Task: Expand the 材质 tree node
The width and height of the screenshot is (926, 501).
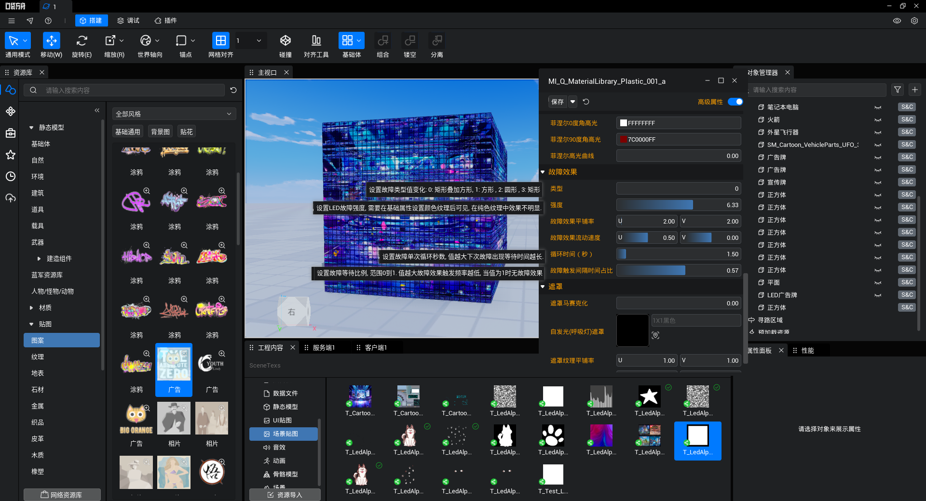Action: click(x=31, y=308)
